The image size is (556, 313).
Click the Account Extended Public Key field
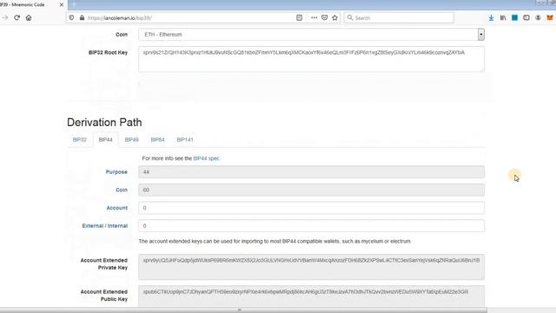pyautogui.click(x=311, y=296)
